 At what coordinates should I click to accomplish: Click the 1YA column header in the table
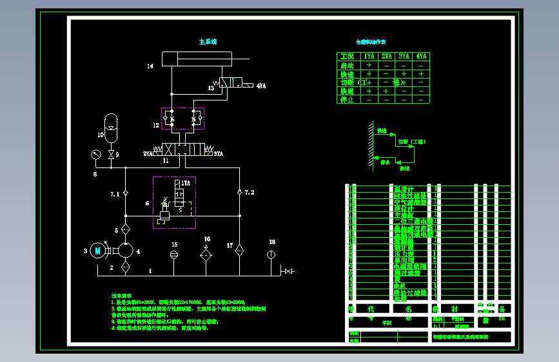pyautogui.click(x=369, y=56)
